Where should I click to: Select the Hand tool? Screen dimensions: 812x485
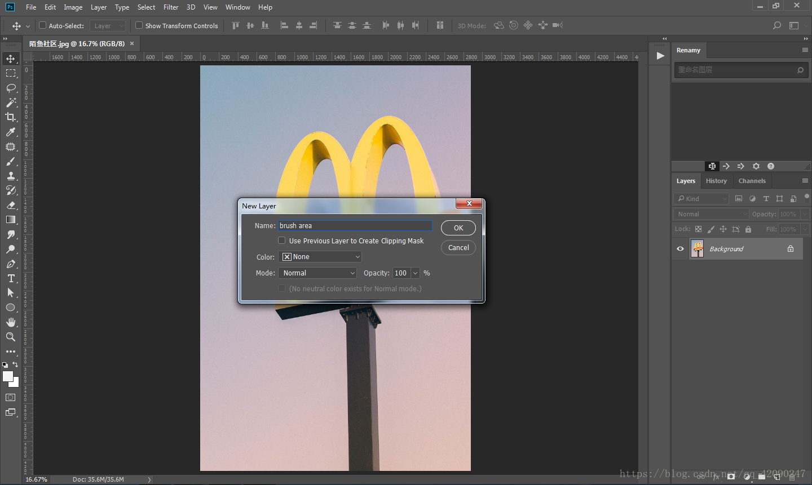(x=11, y=322)
